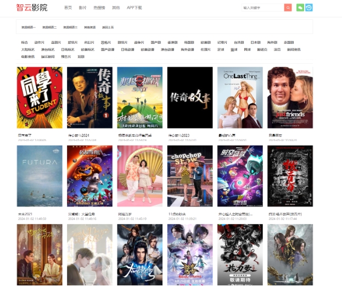This screenshot has height=297, width=342.
Task: Select the 资源频道一 source tab
Action: 29,27
